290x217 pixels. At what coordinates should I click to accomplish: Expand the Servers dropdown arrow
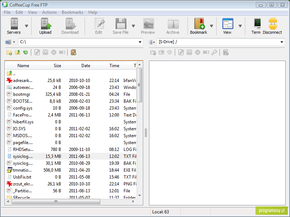pyautogui.click(x=27, y=26)
